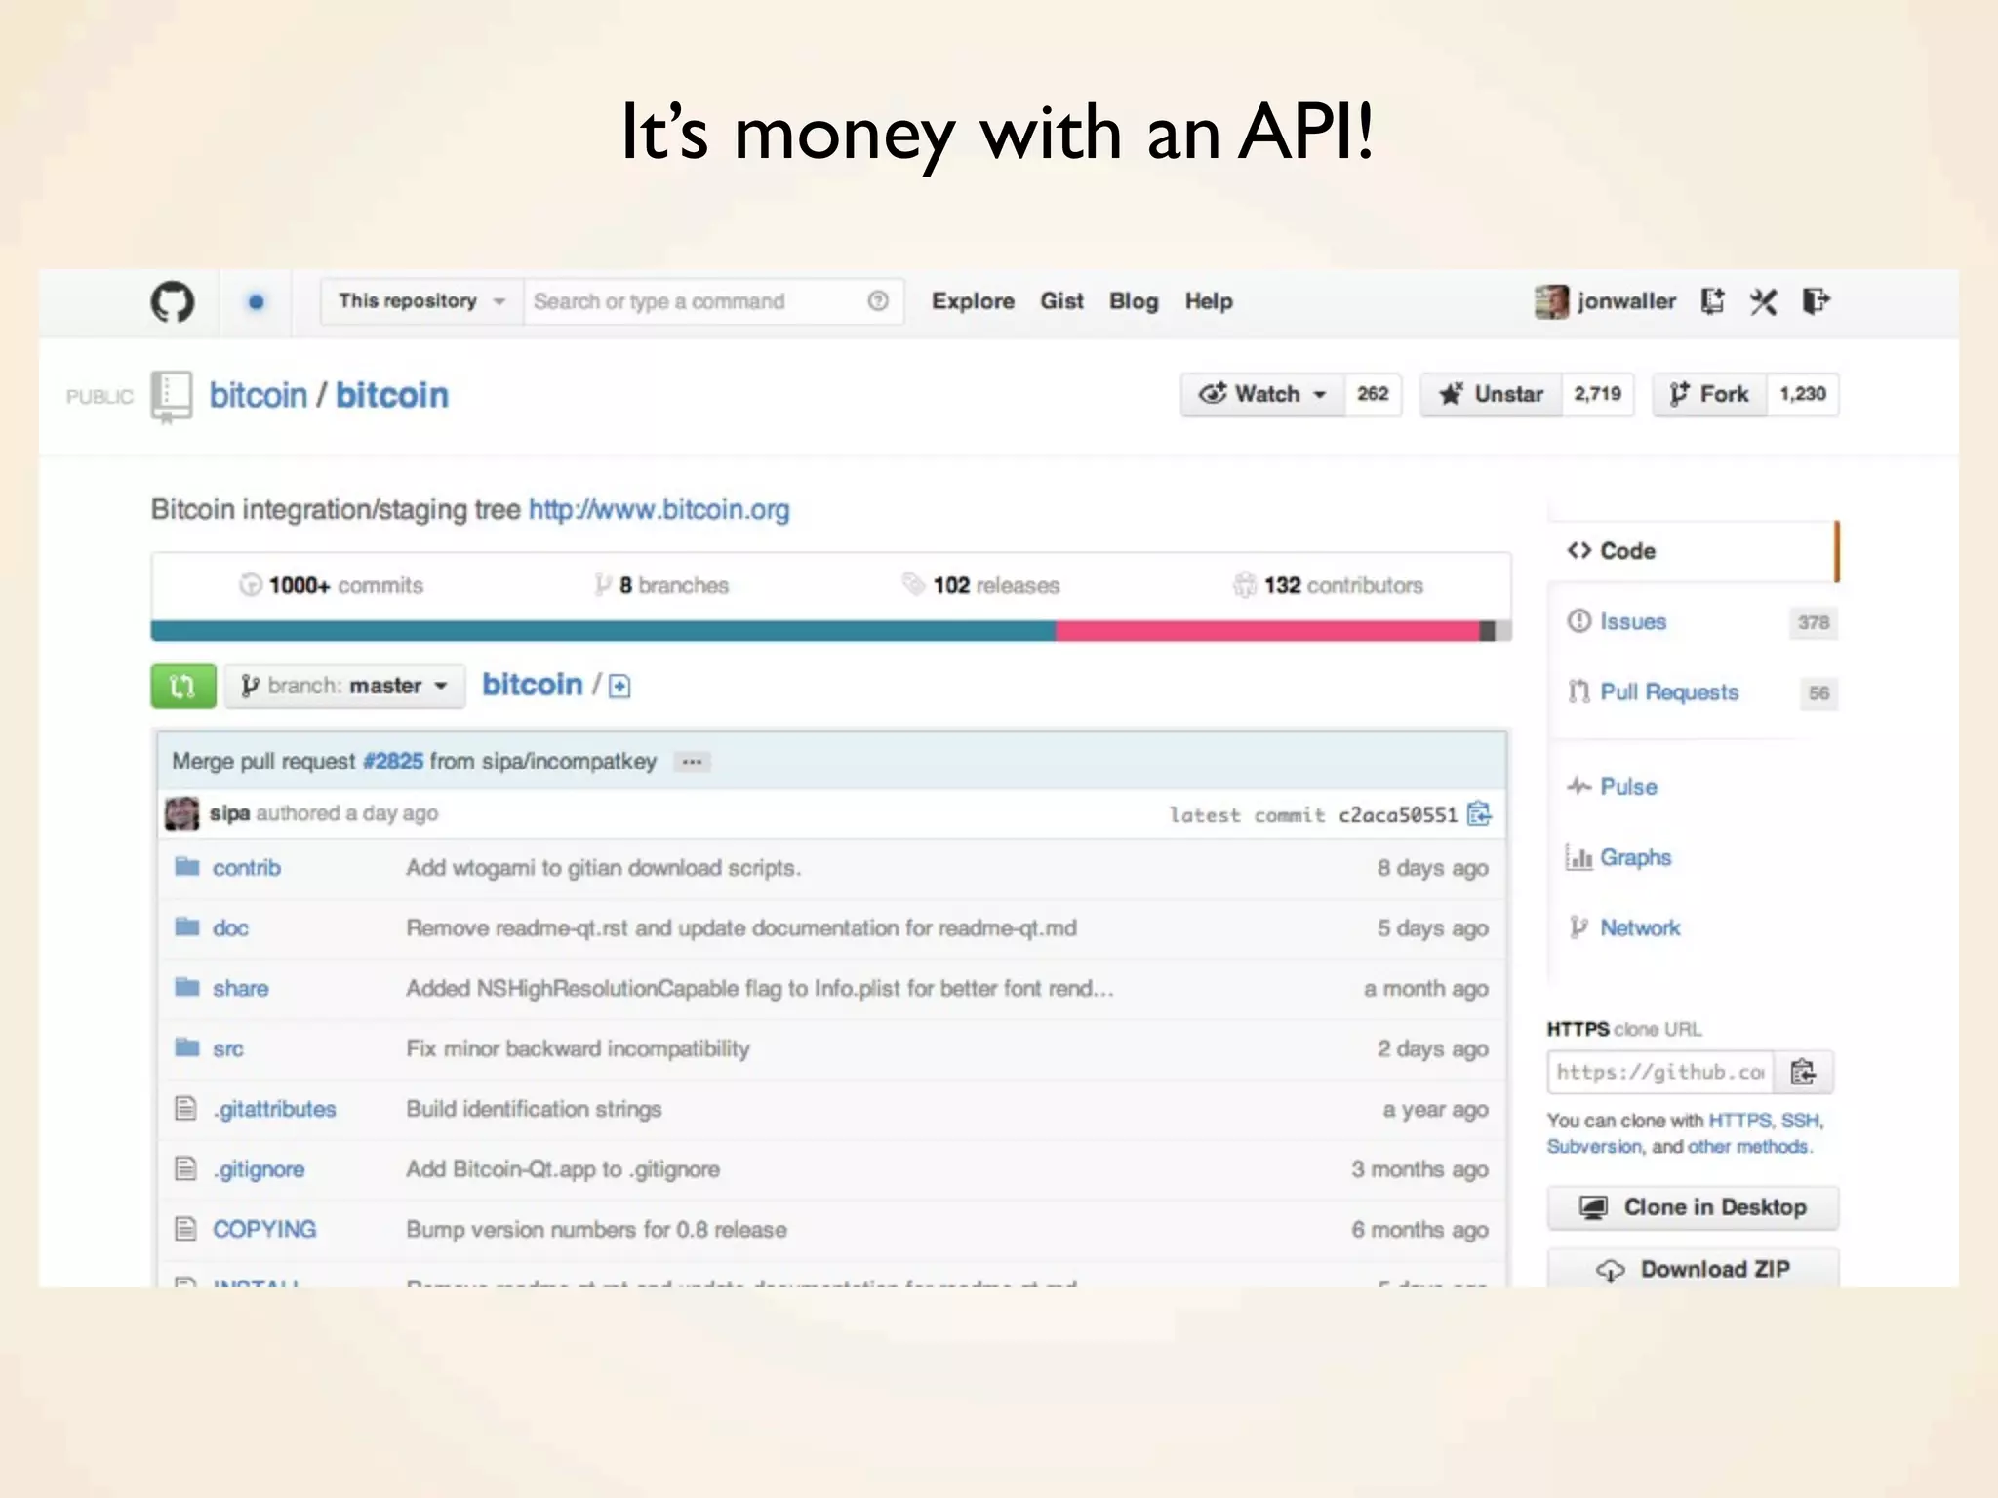
Task: Click the latest commit hash c2aca50551
Action: (1397, 814)
